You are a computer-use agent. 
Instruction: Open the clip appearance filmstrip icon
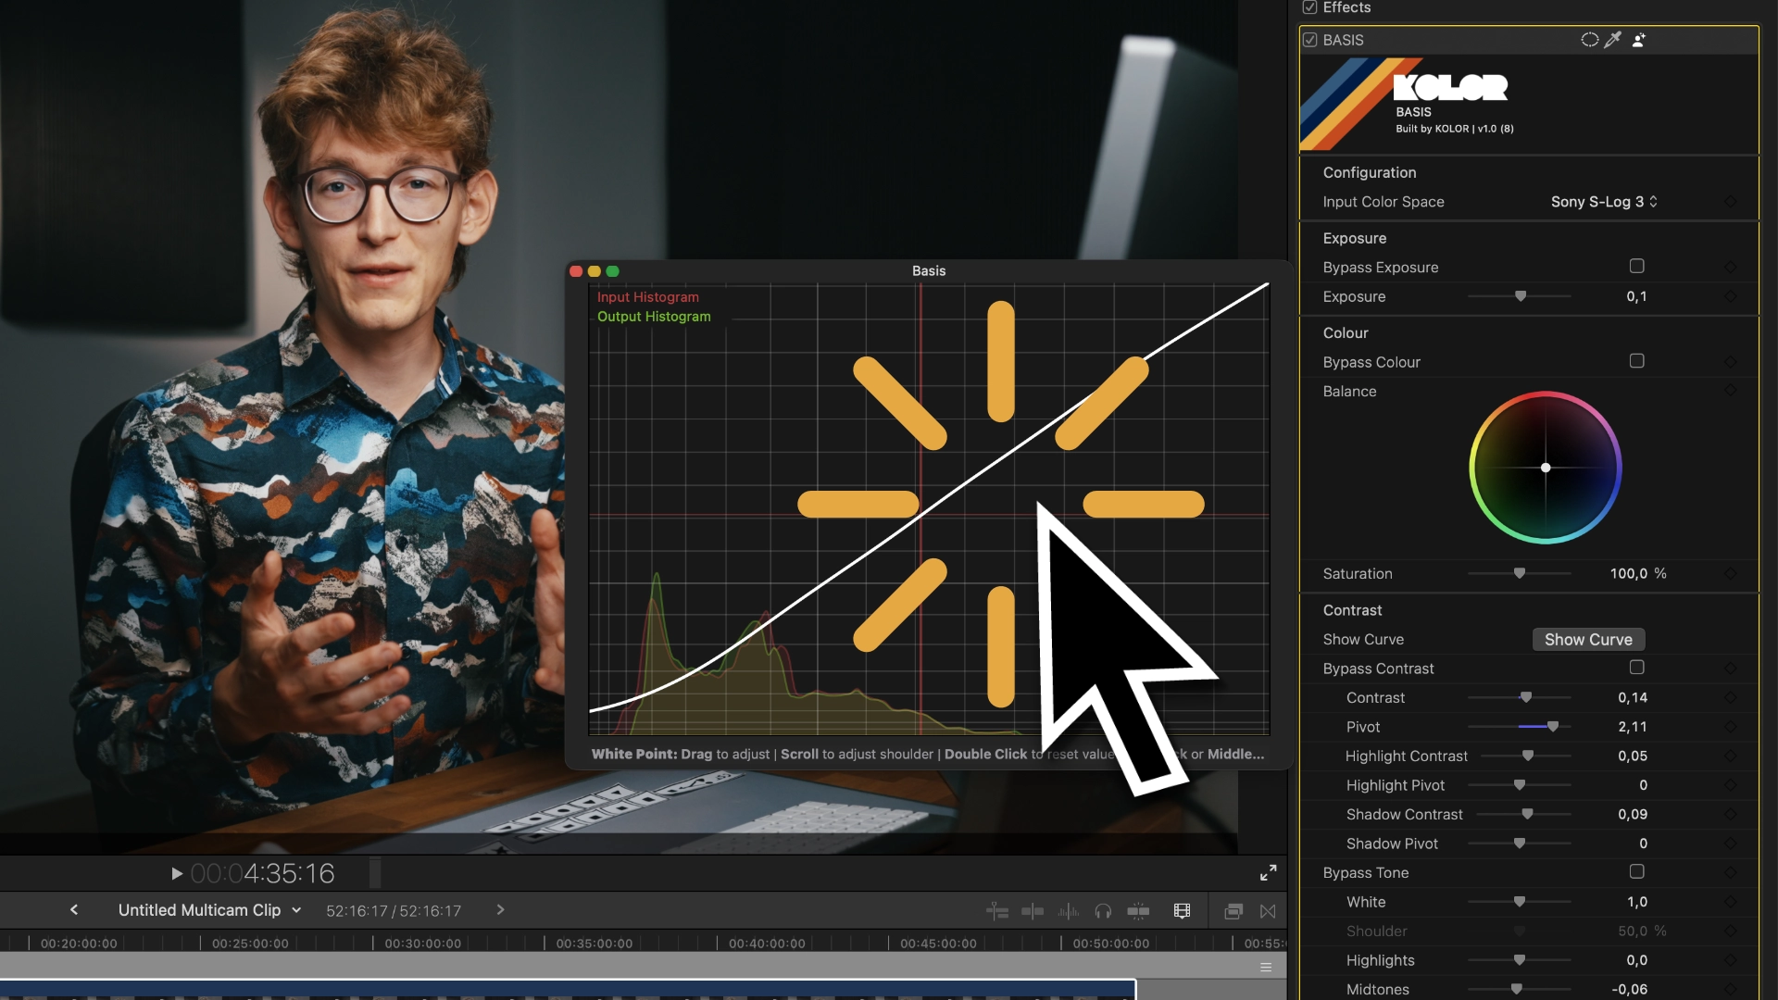(1182, 911)
